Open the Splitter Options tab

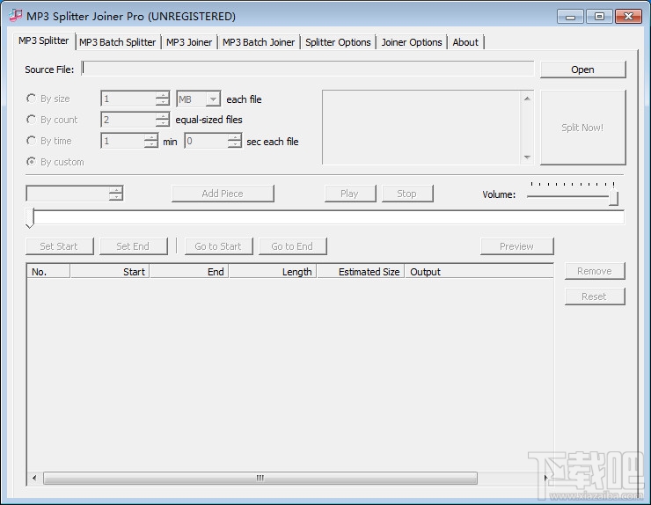click(x=338, y=42)
